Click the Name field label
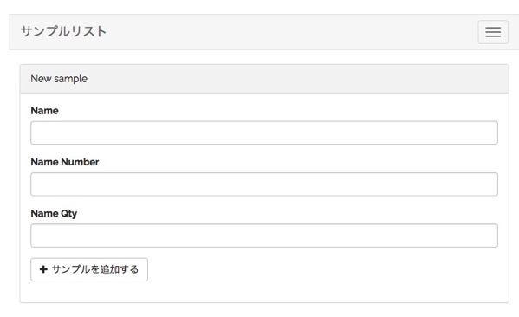The width and height of the screenshot is (519, 317). pos(45,111)
